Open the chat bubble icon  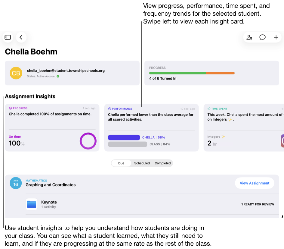pos(262,37)
